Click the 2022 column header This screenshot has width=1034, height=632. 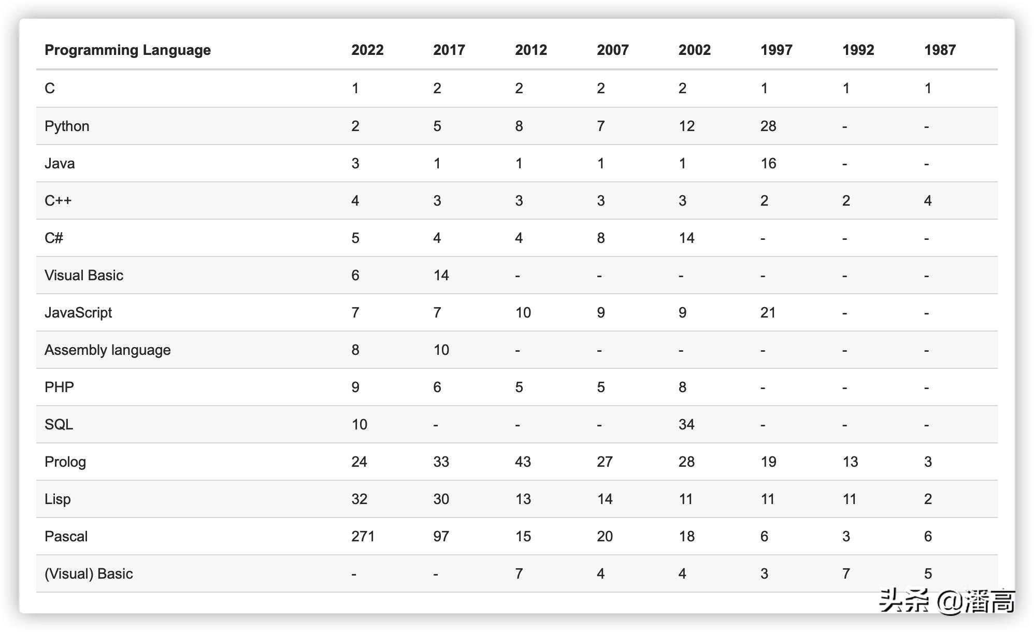(x=367, y=50)
